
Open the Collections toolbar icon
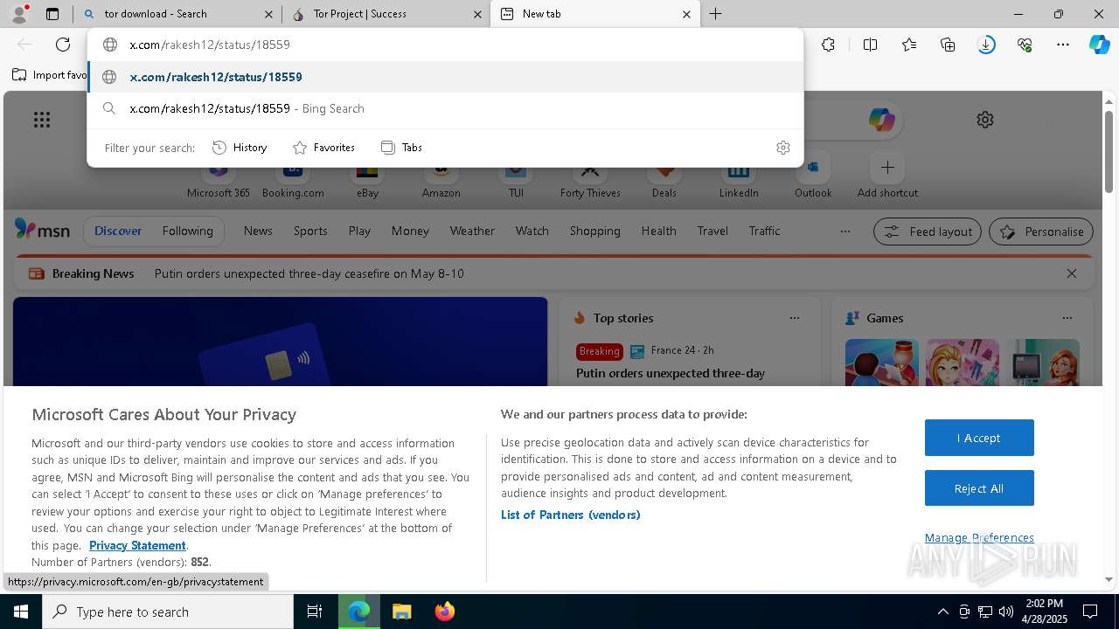(x=948, y=45)
